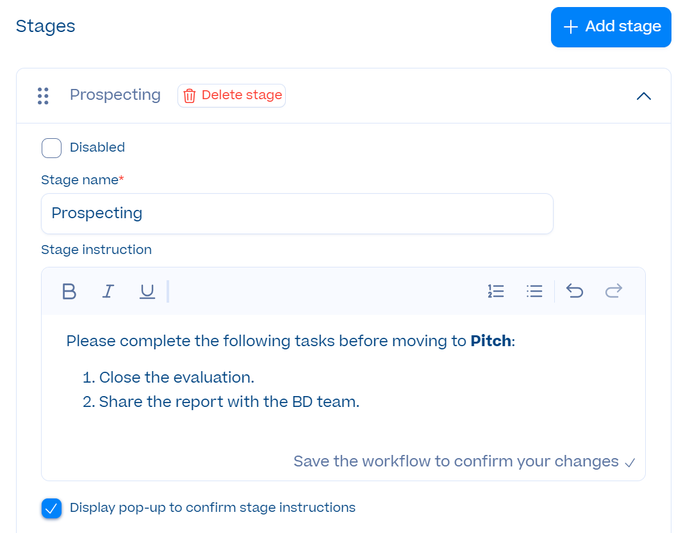
Task: Focus the Stage name input field
Action: [297, 214]
